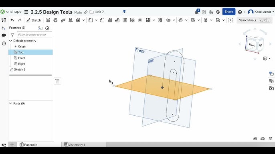
Task: Open the notifications bell
Action: 197,12
